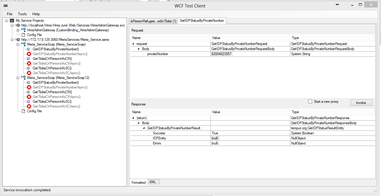Click the red error icon beside GetTbilisiCHPersonInfoSCAsync() under Meria_ServiceSoap12
The width and height of the screenshot is (381, 196).
29,106
